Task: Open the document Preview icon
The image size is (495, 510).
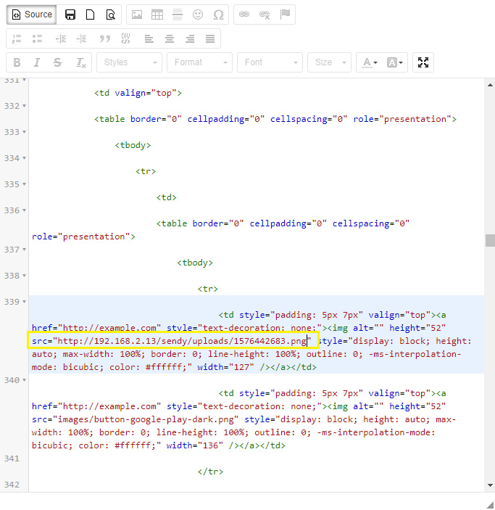Action: 110,15
